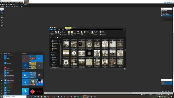Open the Easy access dropdown in Explorer
This screenshot has width=174, height=98.
[x=86, y=33]
